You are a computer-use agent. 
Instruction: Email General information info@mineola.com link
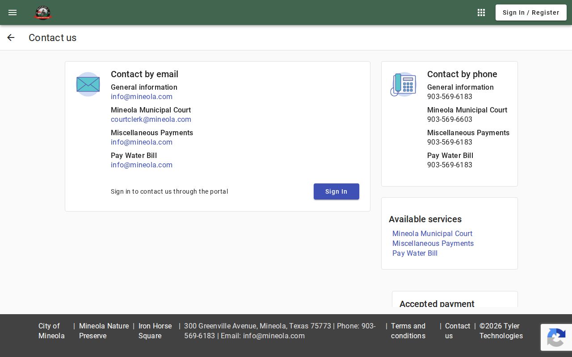(142, 97)
